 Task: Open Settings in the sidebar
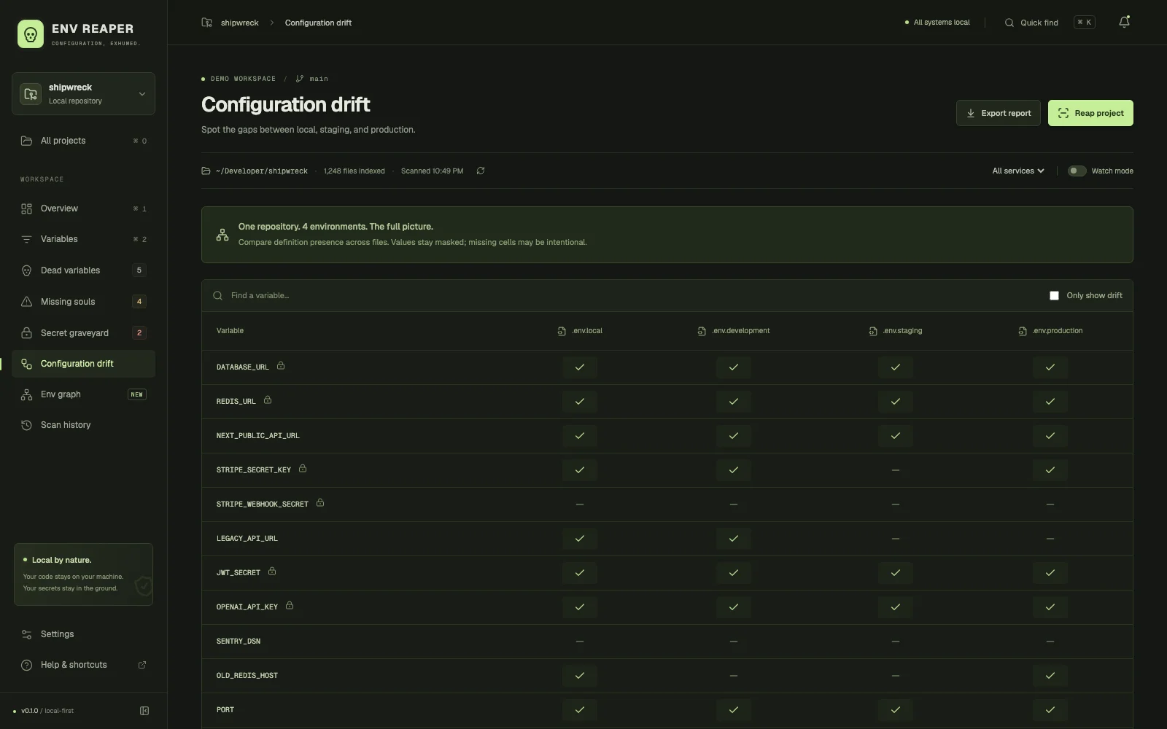coord(83,634)
